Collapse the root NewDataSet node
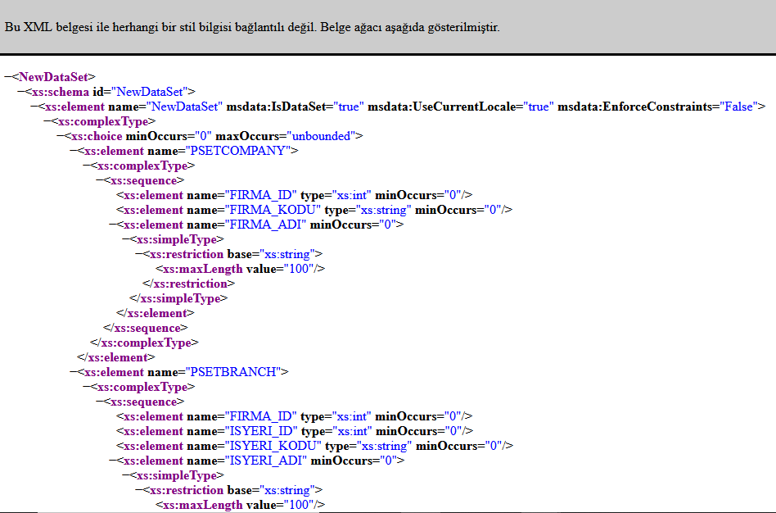776x513 pixels. (7, 77)
